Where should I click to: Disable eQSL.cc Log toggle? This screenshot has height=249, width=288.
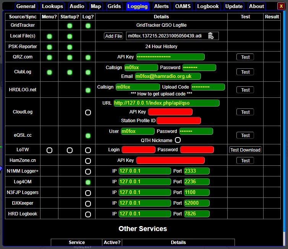point(88,136)
